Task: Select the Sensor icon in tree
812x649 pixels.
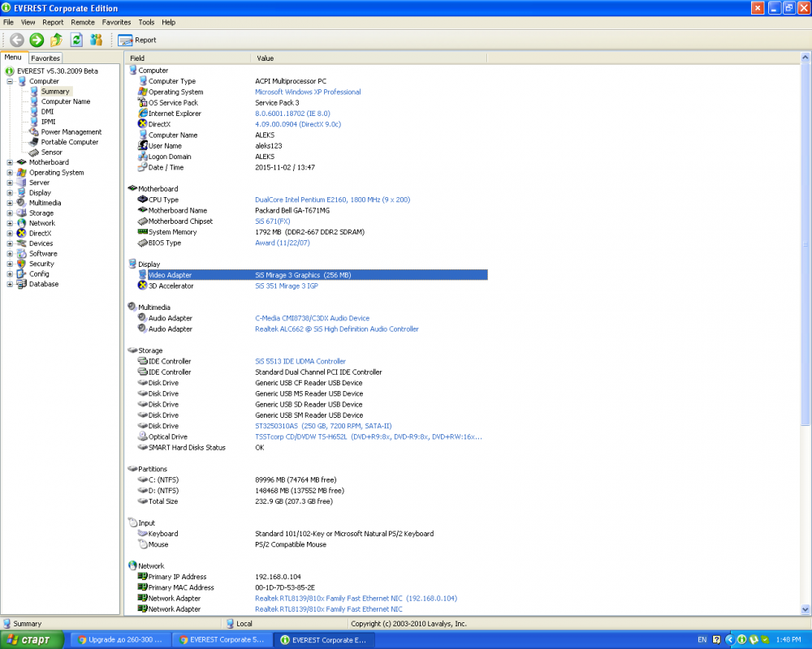Action: tap(33, 153)
